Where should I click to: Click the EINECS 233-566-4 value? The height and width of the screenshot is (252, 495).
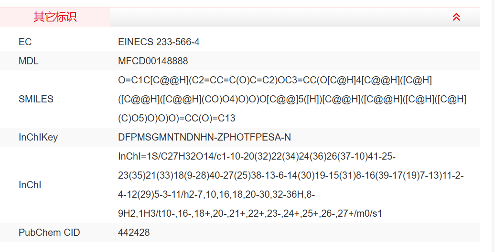(x=159, y=42)
